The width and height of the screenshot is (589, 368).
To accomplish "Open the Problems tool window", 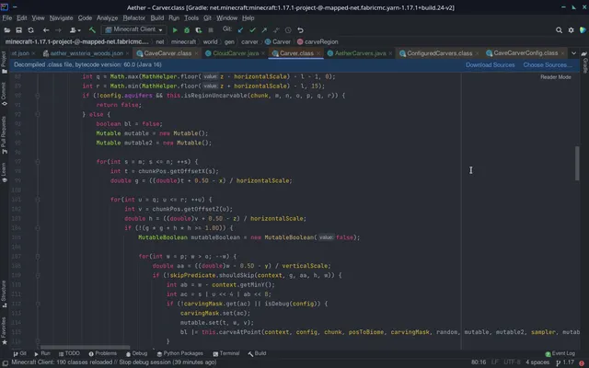I will coord(102,353).
